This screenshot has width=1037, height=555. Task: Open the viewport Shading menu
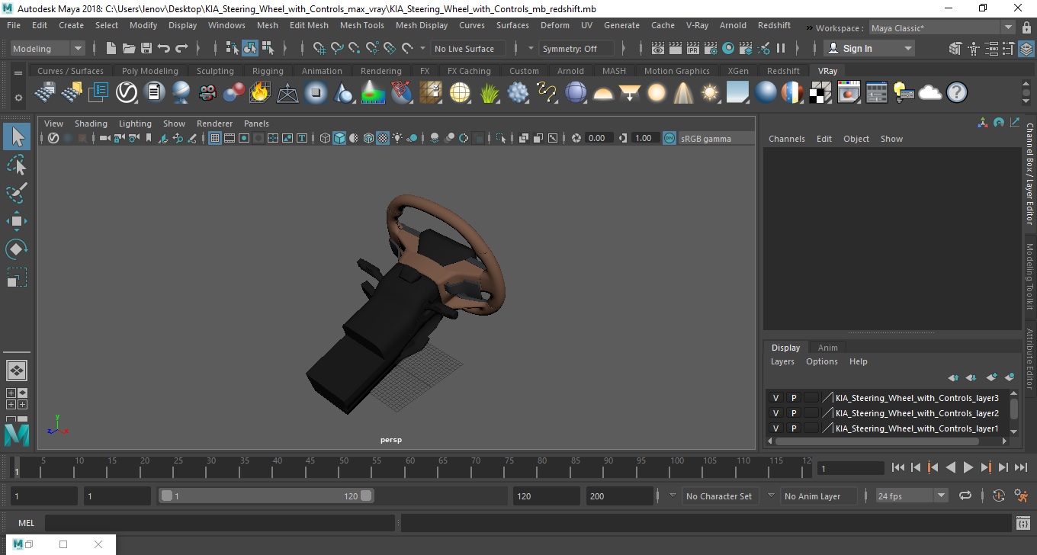(91, 124)
